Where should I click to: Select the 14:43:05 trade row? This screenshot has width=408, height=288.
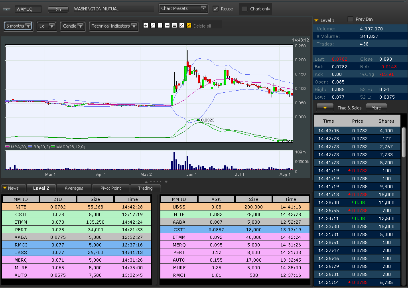(357, 131)
